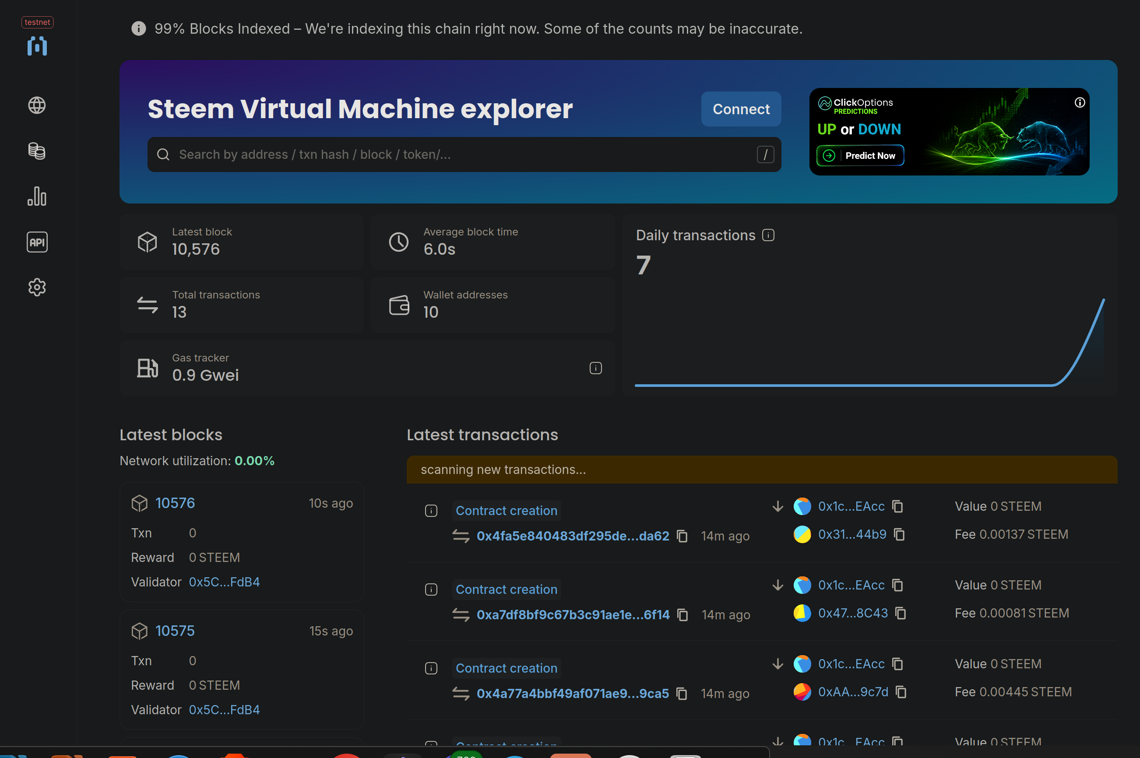
Task: Click the Gas tracker info icon
Action: pyautogui.click(x=596, y=368)
